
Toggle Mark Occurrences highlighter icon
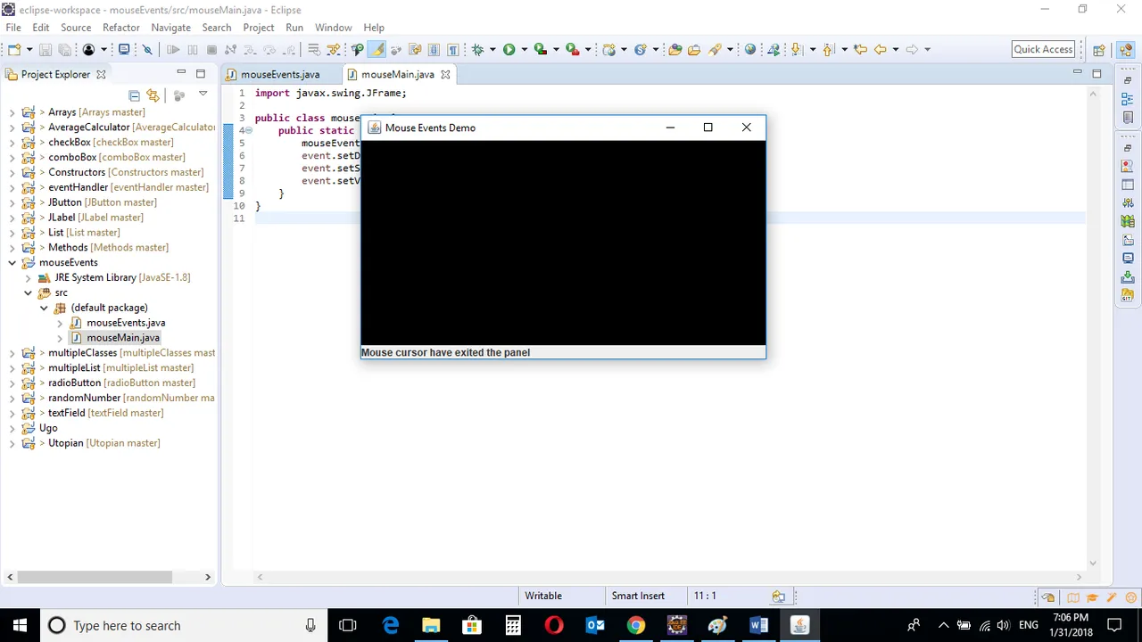377,49
